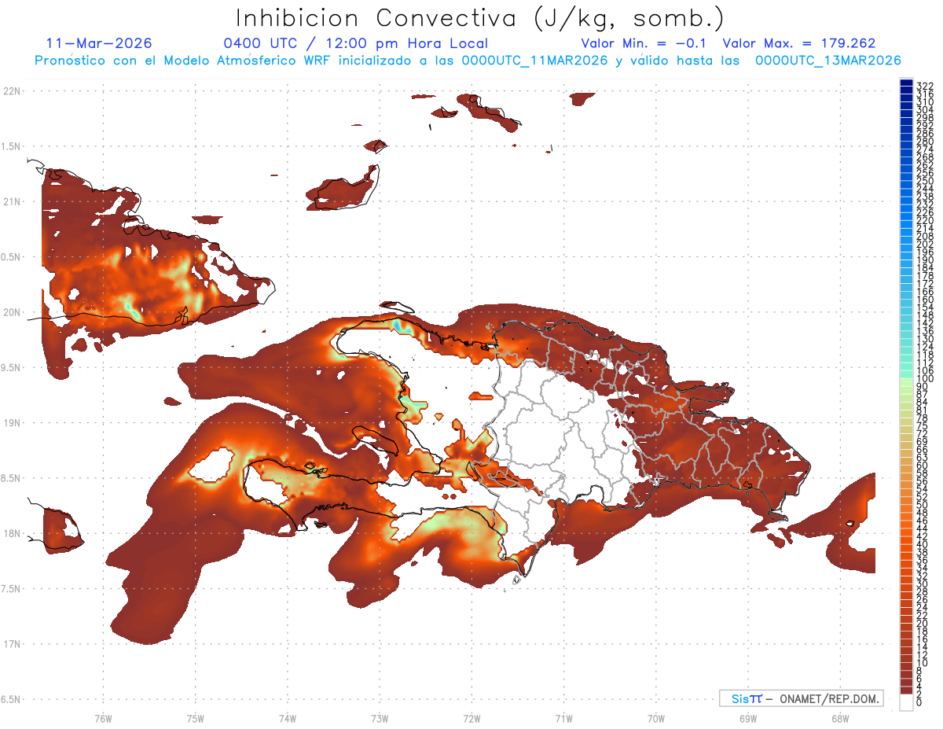Click the time '0400 UTC / 12:00 pm Hora Local'

pos(356,43)
